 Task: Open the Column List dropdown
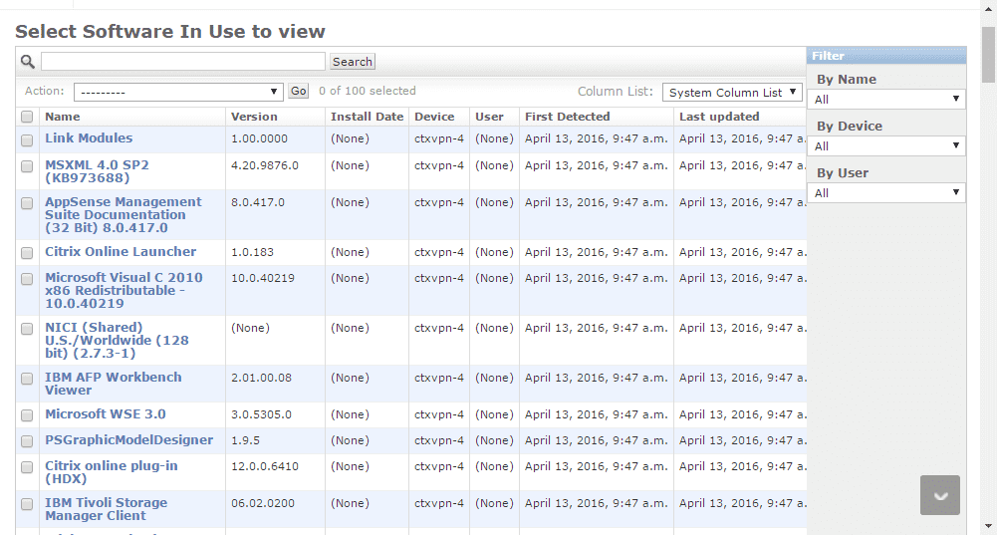tap(732, 93)
